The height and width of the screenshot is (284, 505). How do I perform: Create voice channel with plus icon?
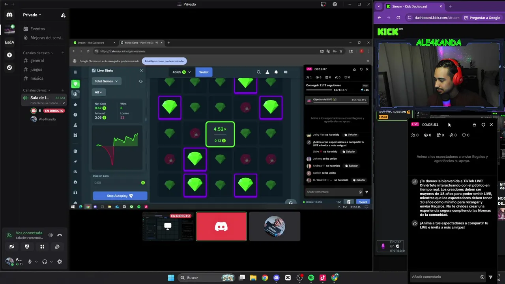(63, 90)
